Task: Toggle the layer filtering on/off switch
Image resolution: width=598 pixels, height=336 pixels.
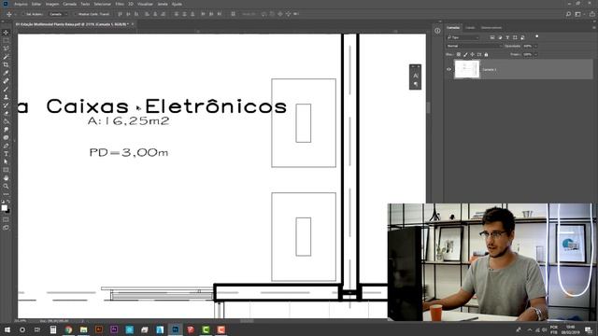Action: coord(537,36)
